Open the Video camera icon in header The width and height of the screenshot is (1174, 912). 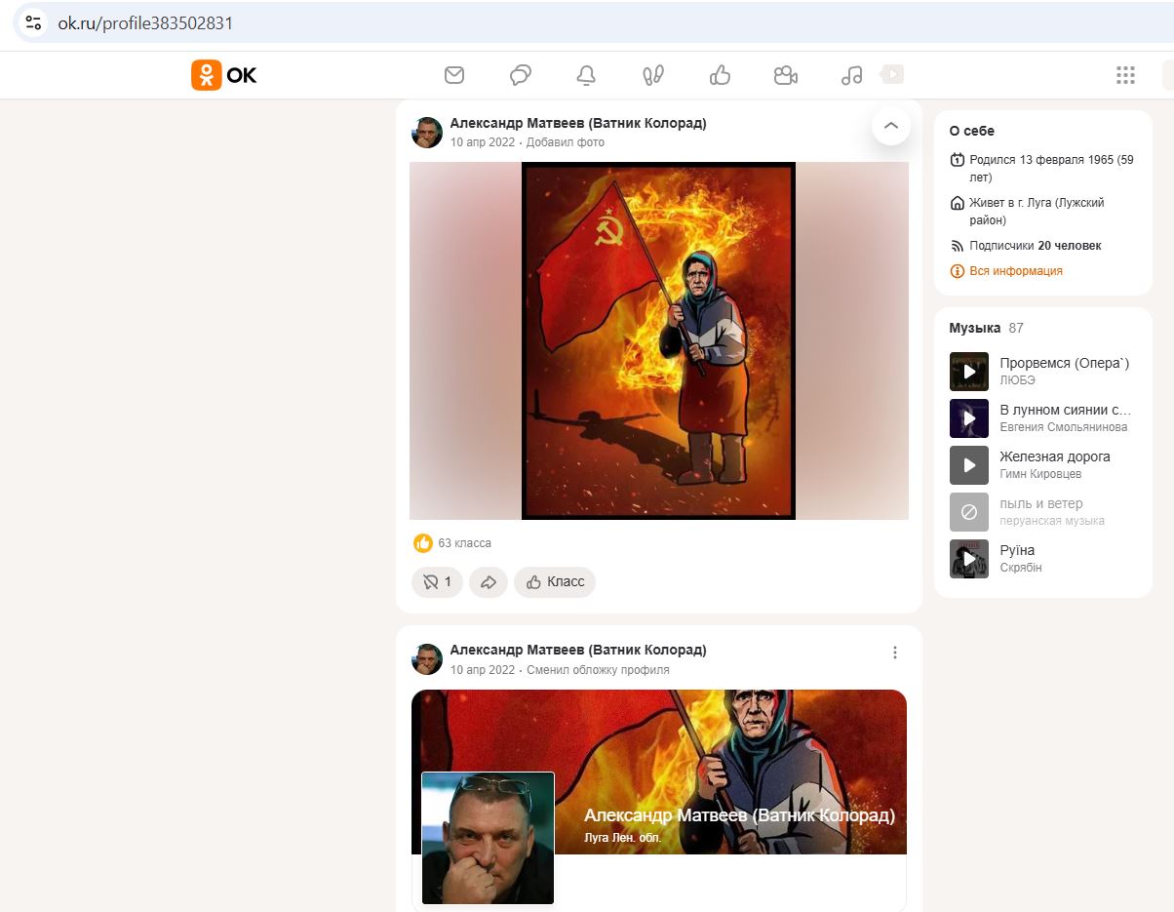[786, 75]
